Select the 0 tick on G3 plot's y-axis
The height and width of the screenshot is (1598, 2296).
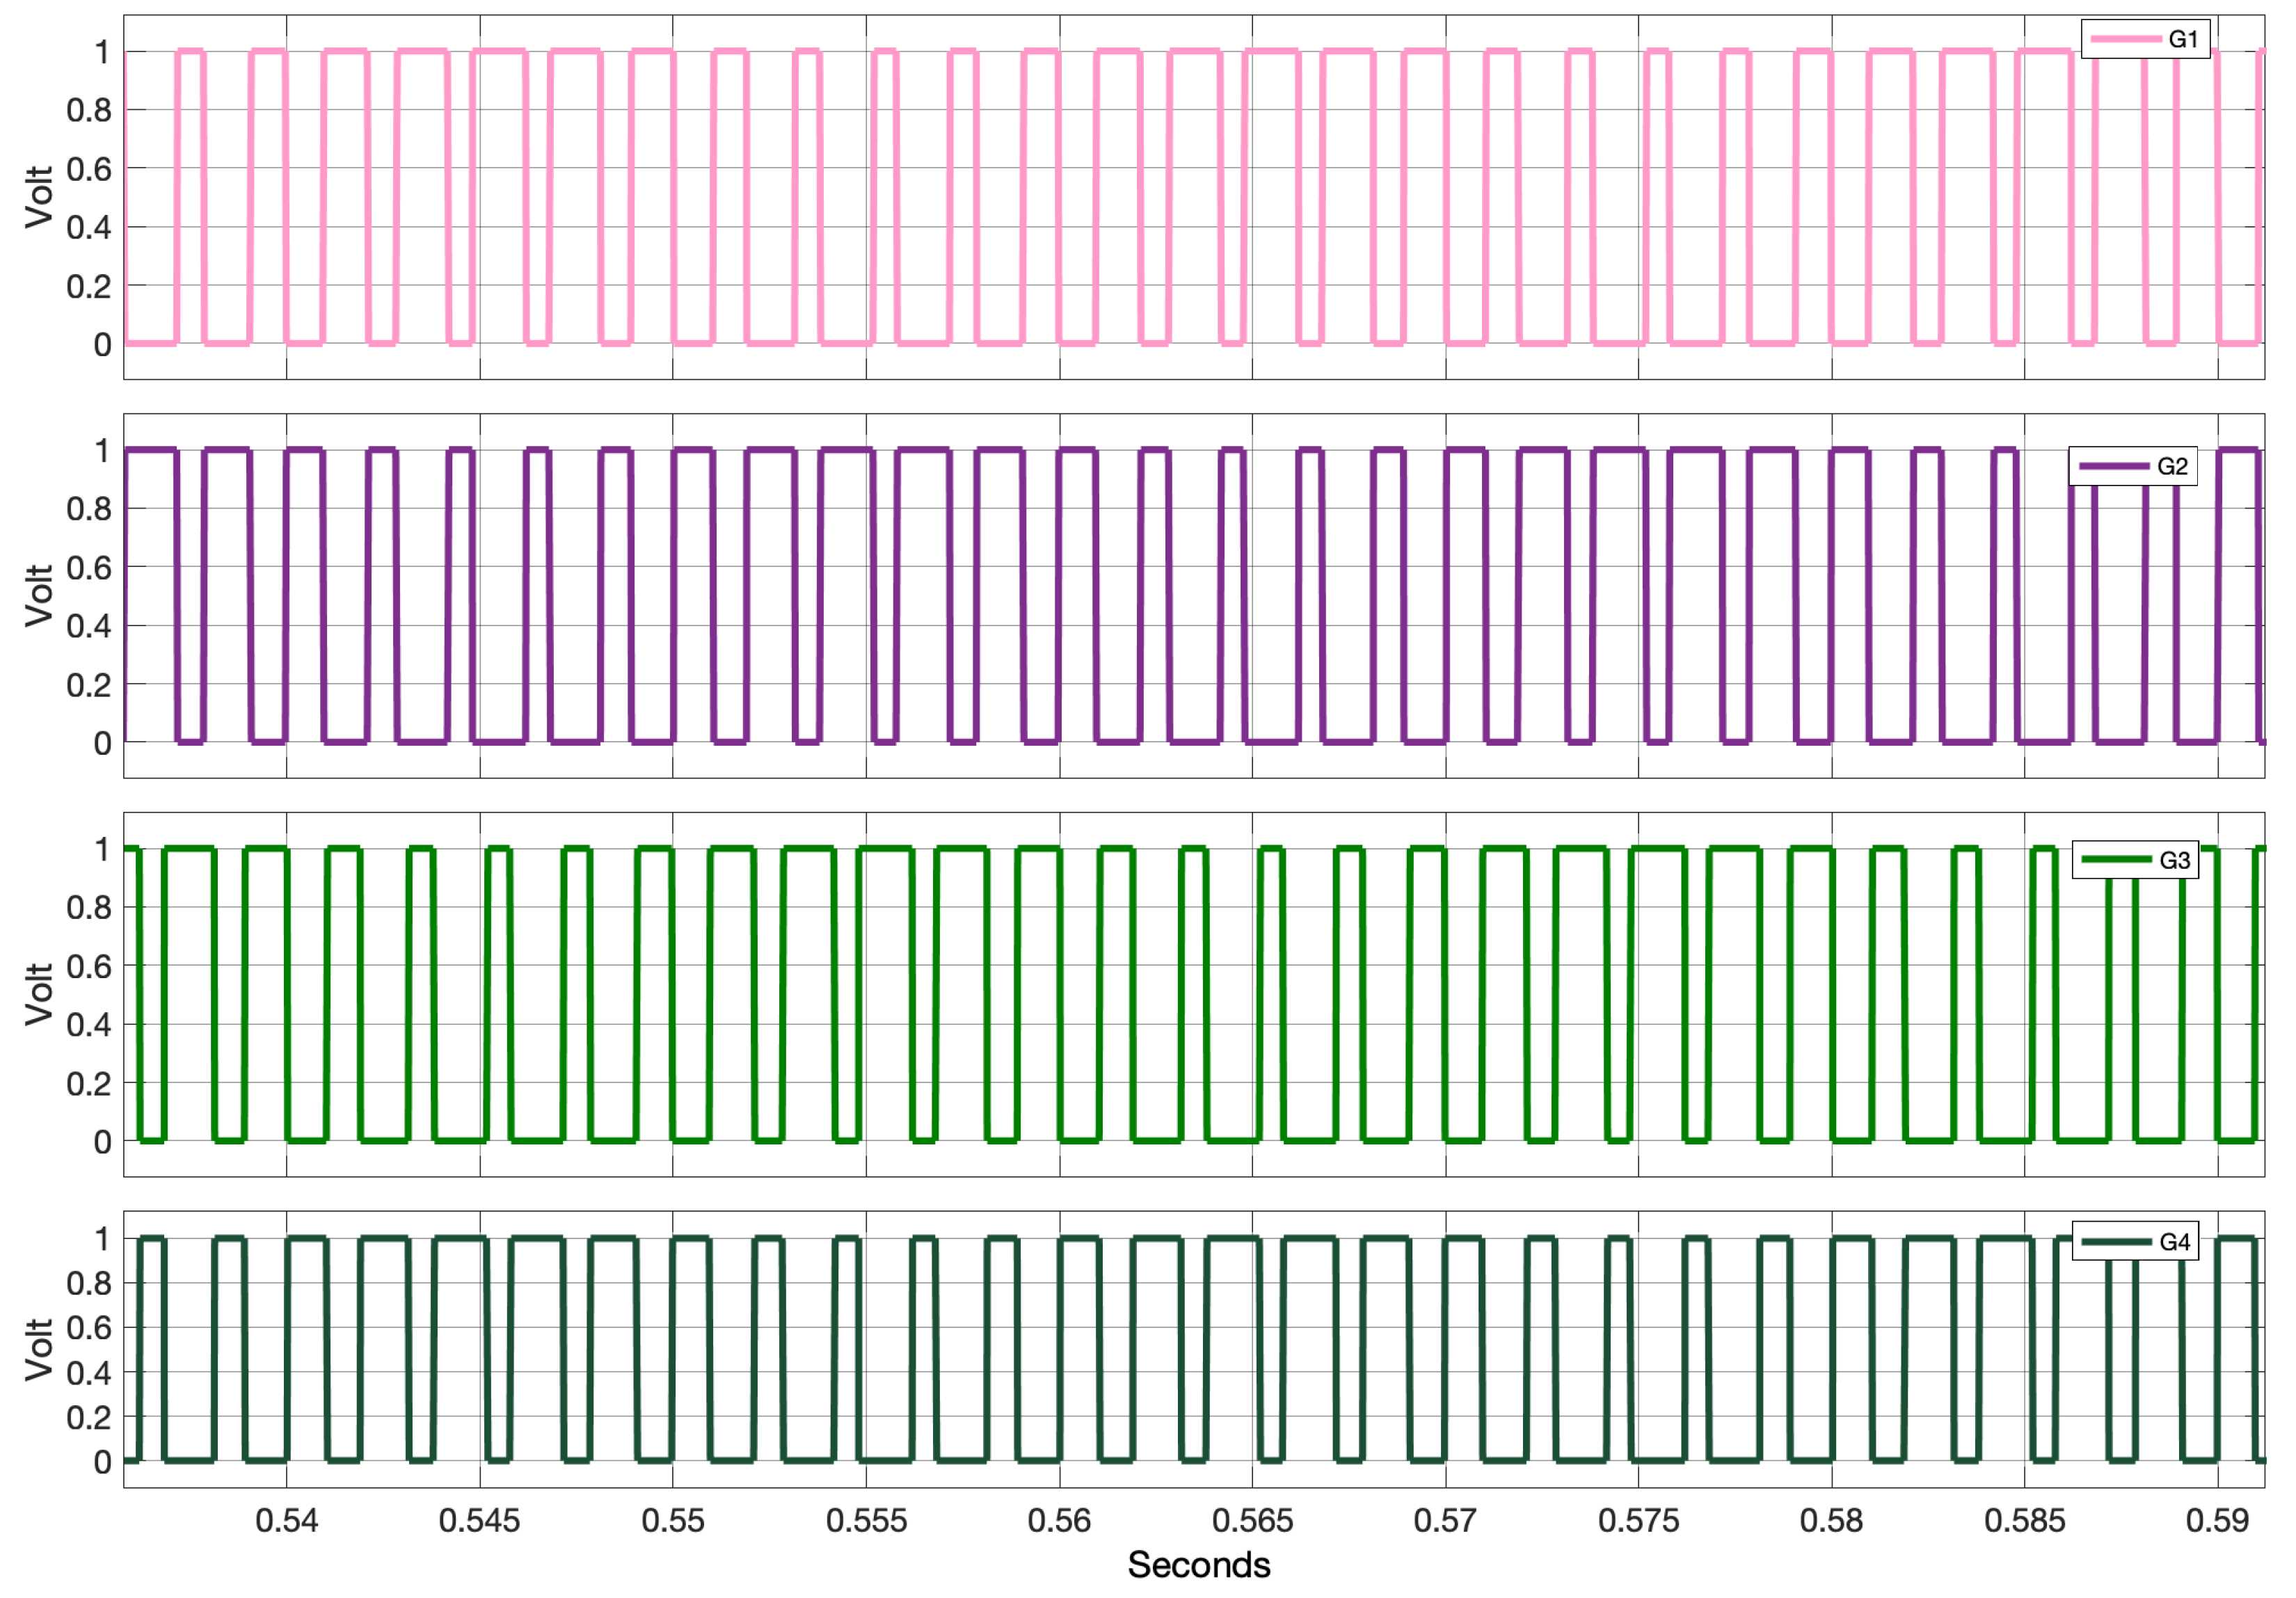[x=102, y=1142]
